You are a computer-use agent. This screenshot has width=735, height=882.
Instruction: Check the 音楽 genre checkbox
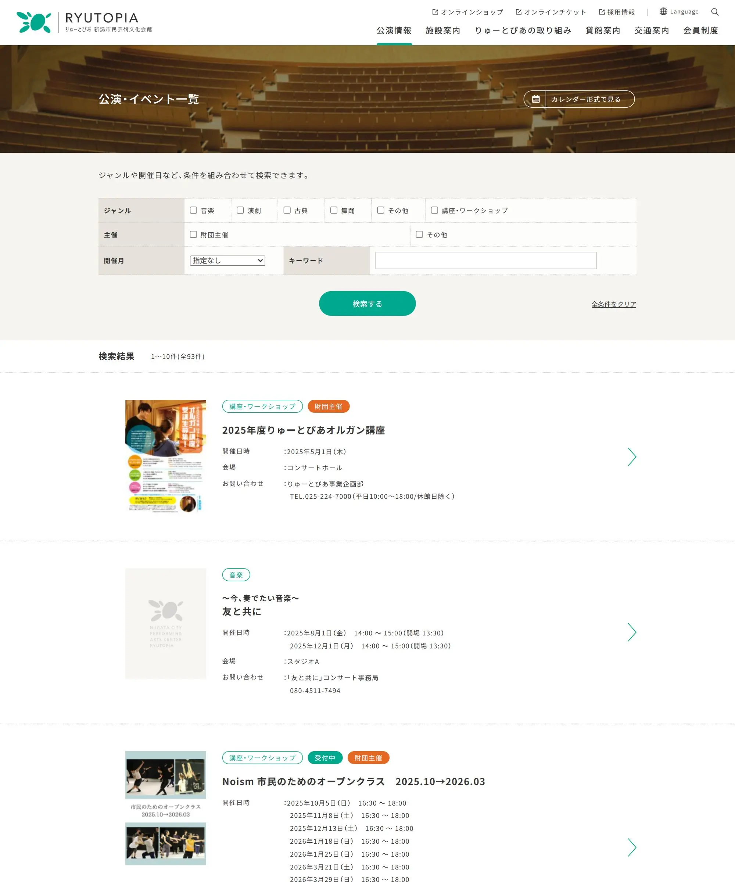click(x=194, y=210)
